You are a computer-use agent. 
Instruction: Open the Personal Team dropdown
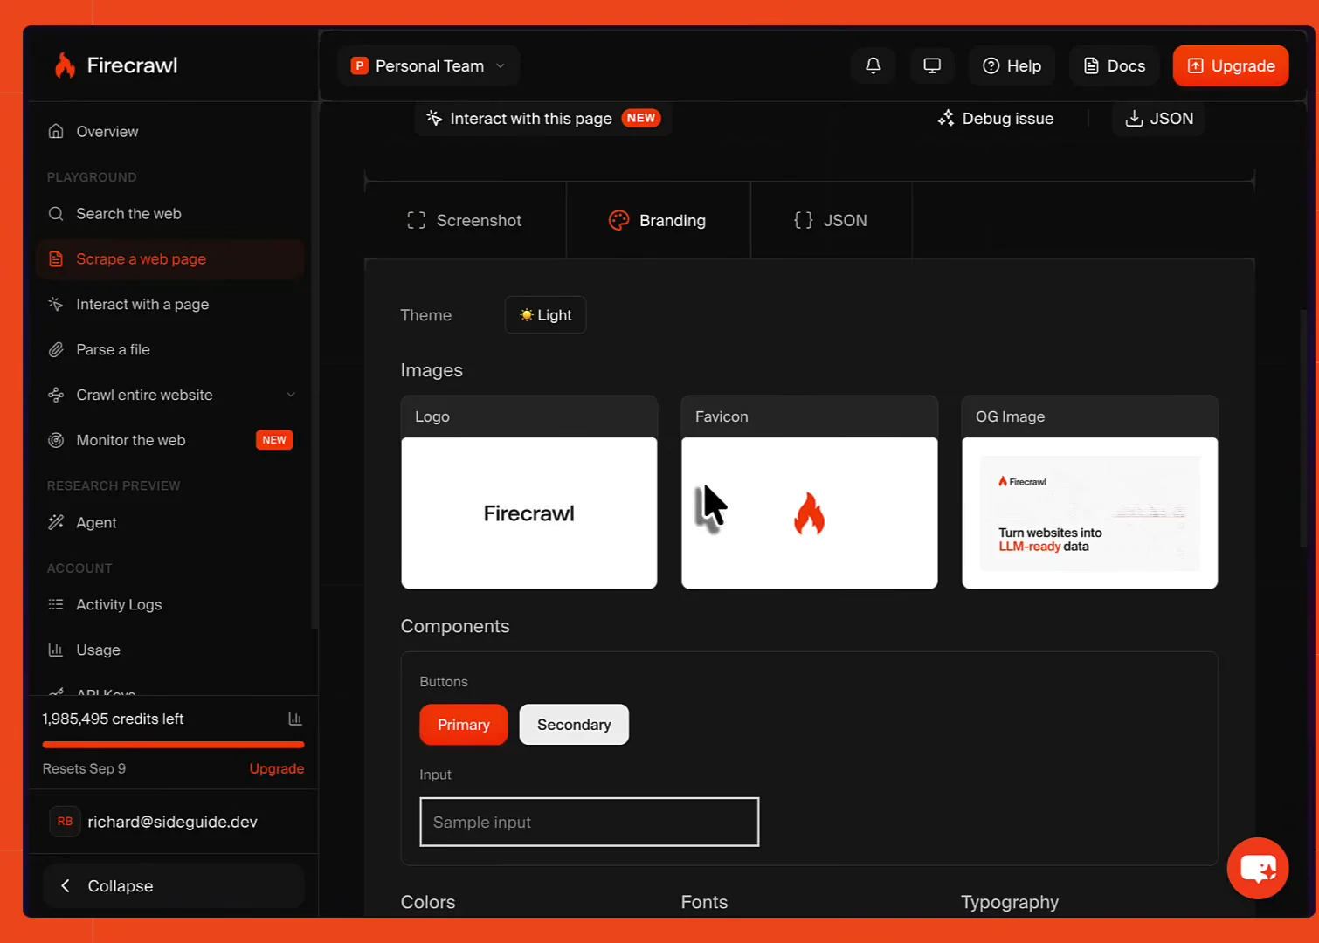[428, 65]
